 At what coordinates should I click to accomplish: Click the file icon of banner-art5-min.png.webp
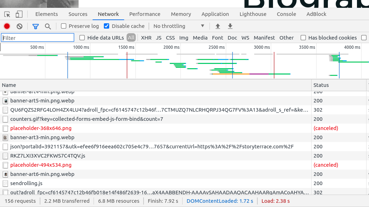click(x=5, y=101)
